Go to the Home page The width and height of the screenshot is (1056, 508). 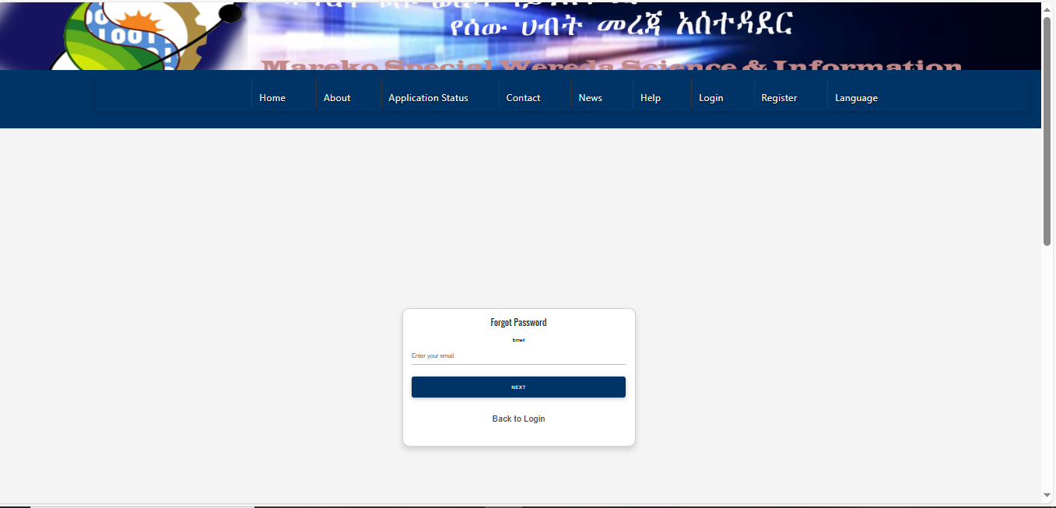tap(272, 98)
